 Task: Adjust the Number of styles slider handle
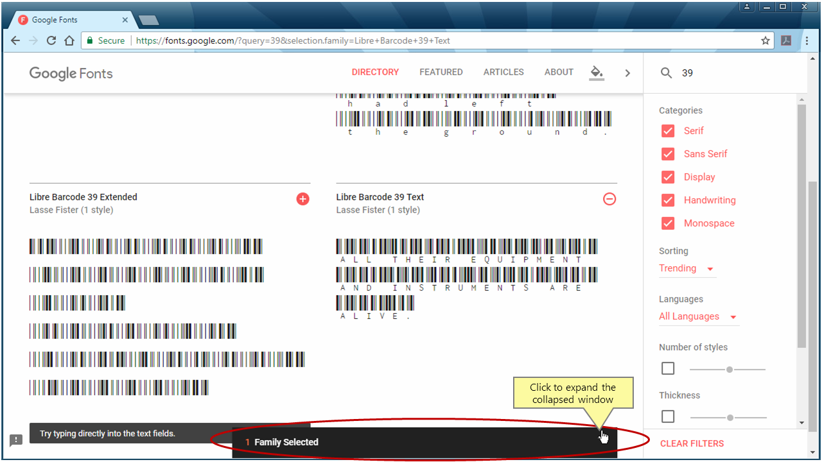coord(730,370)
